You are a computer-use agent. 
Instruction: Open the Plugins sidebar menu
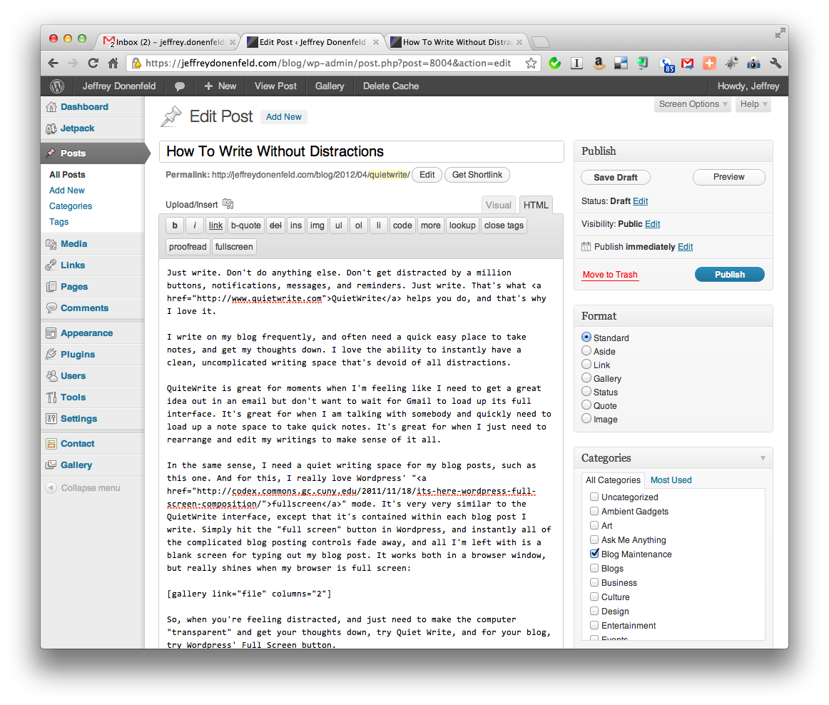tap(78, 355)
